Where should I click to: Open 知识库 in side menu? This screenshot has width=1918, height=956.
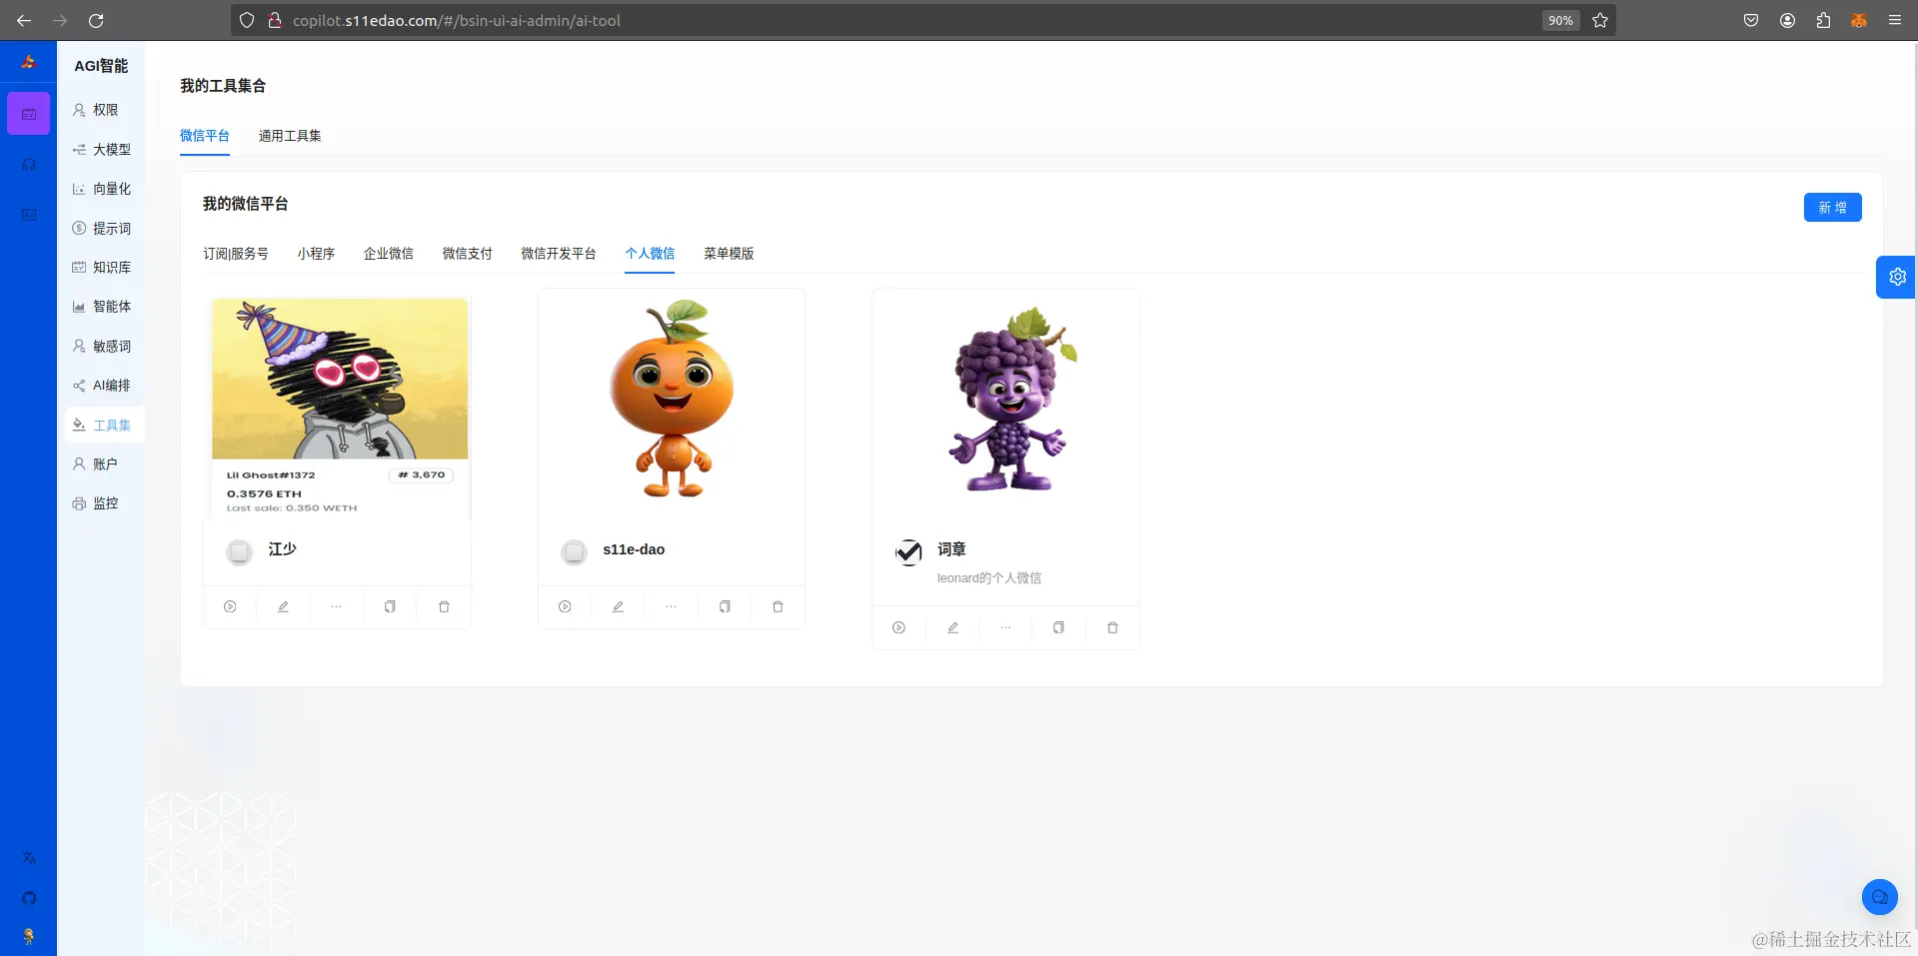[x=105, y=268]
